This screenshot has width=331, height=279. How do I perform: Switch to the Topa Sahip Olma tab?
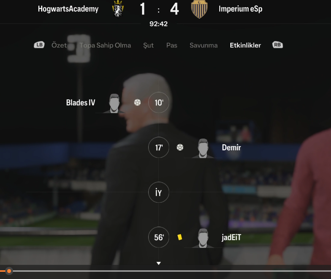click(105, 45)
